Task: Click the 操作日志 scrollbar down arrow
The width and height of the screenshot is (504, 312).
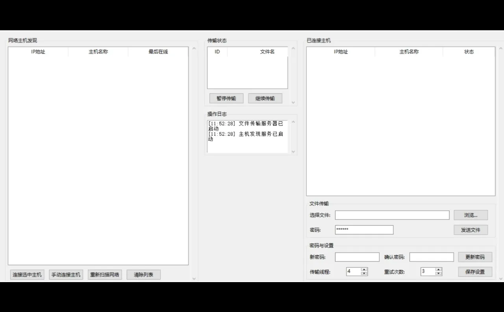Action: [293, 151]
